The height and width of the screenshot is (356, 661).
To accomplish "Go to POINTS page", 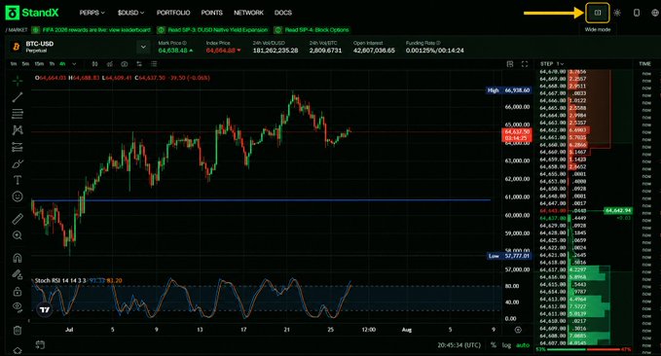I will [x=211, y=13].
